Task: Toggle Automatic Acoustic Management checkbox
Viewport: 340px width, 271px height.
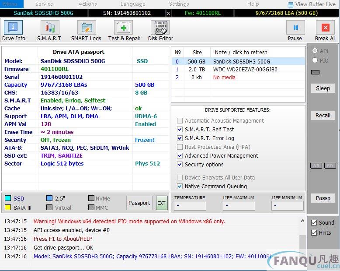Action: point(180,120)
